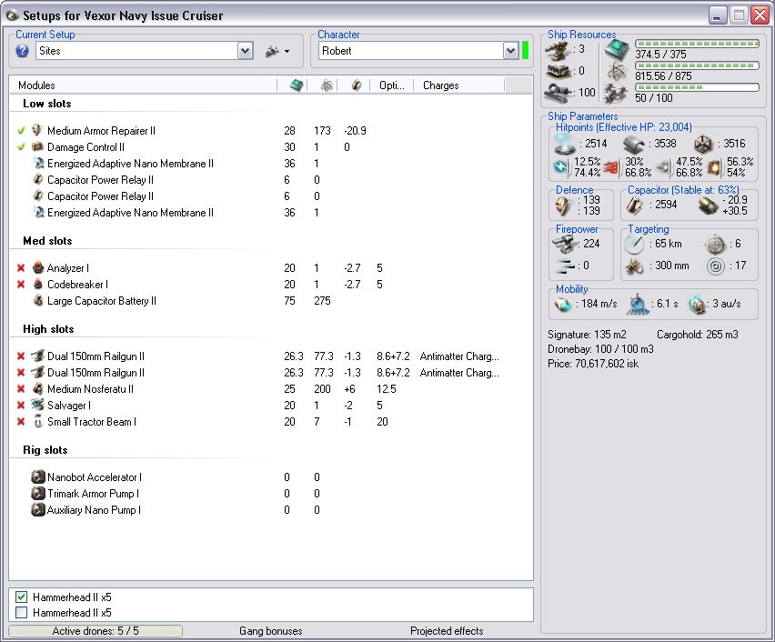775x642 pixels.
Task: Open the Projected effects section
Action: point(447,630)
